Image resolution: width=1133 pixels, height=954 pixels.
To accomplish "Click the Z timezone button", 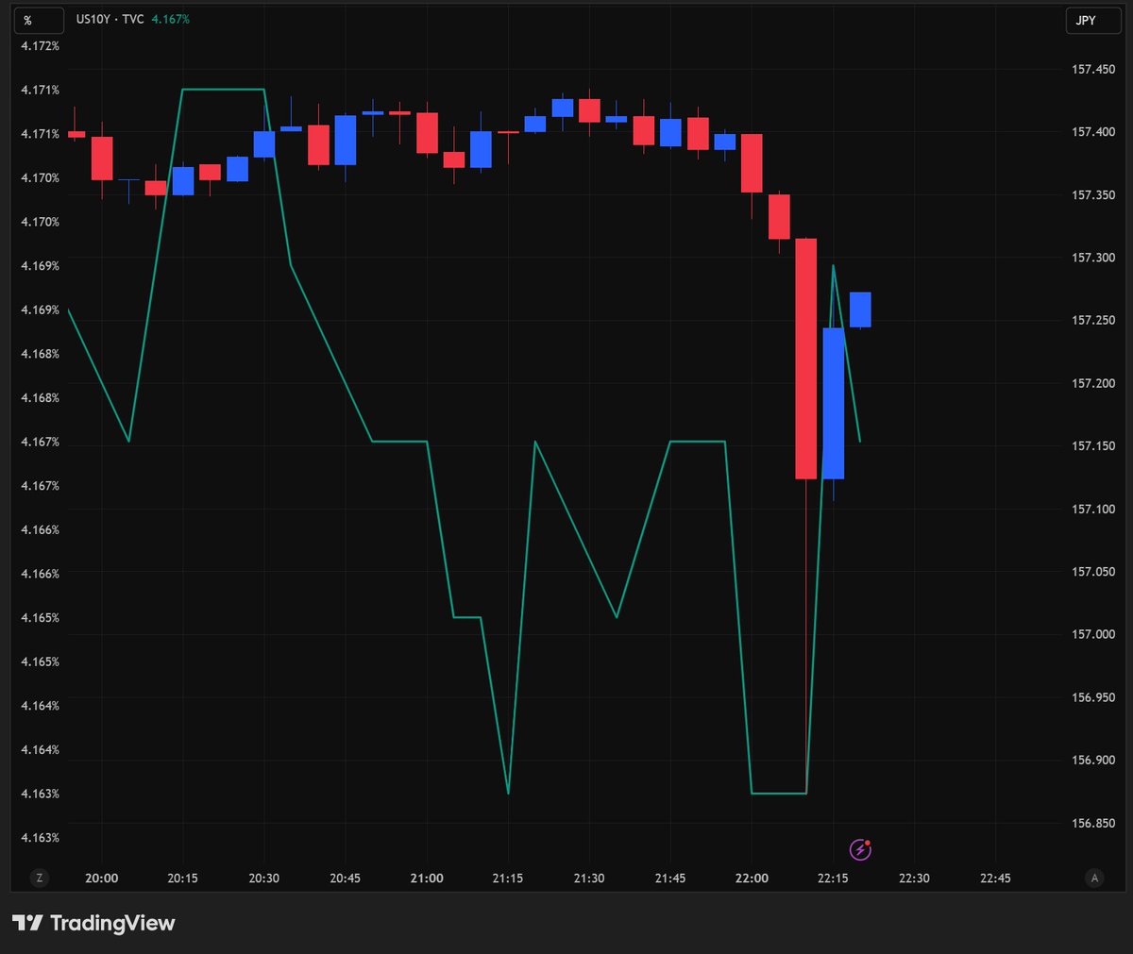I will click(40, 878).
